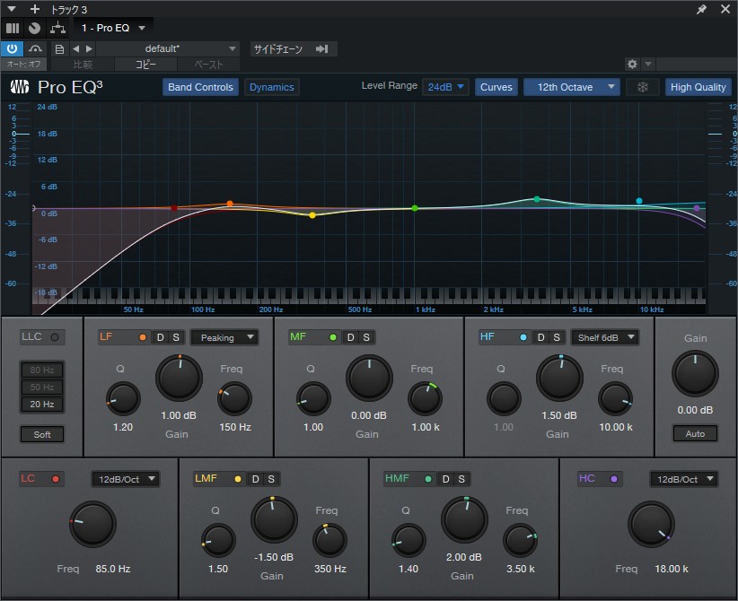This screenshot has width=738, height=601.
Task: Select the purple HC node on curve
Action: click(697, 208)
